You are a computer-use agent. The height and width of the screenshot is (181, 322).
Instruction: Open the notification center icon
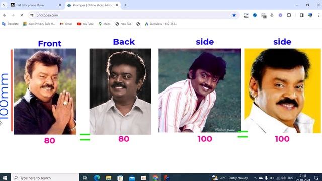coord(316,178)
